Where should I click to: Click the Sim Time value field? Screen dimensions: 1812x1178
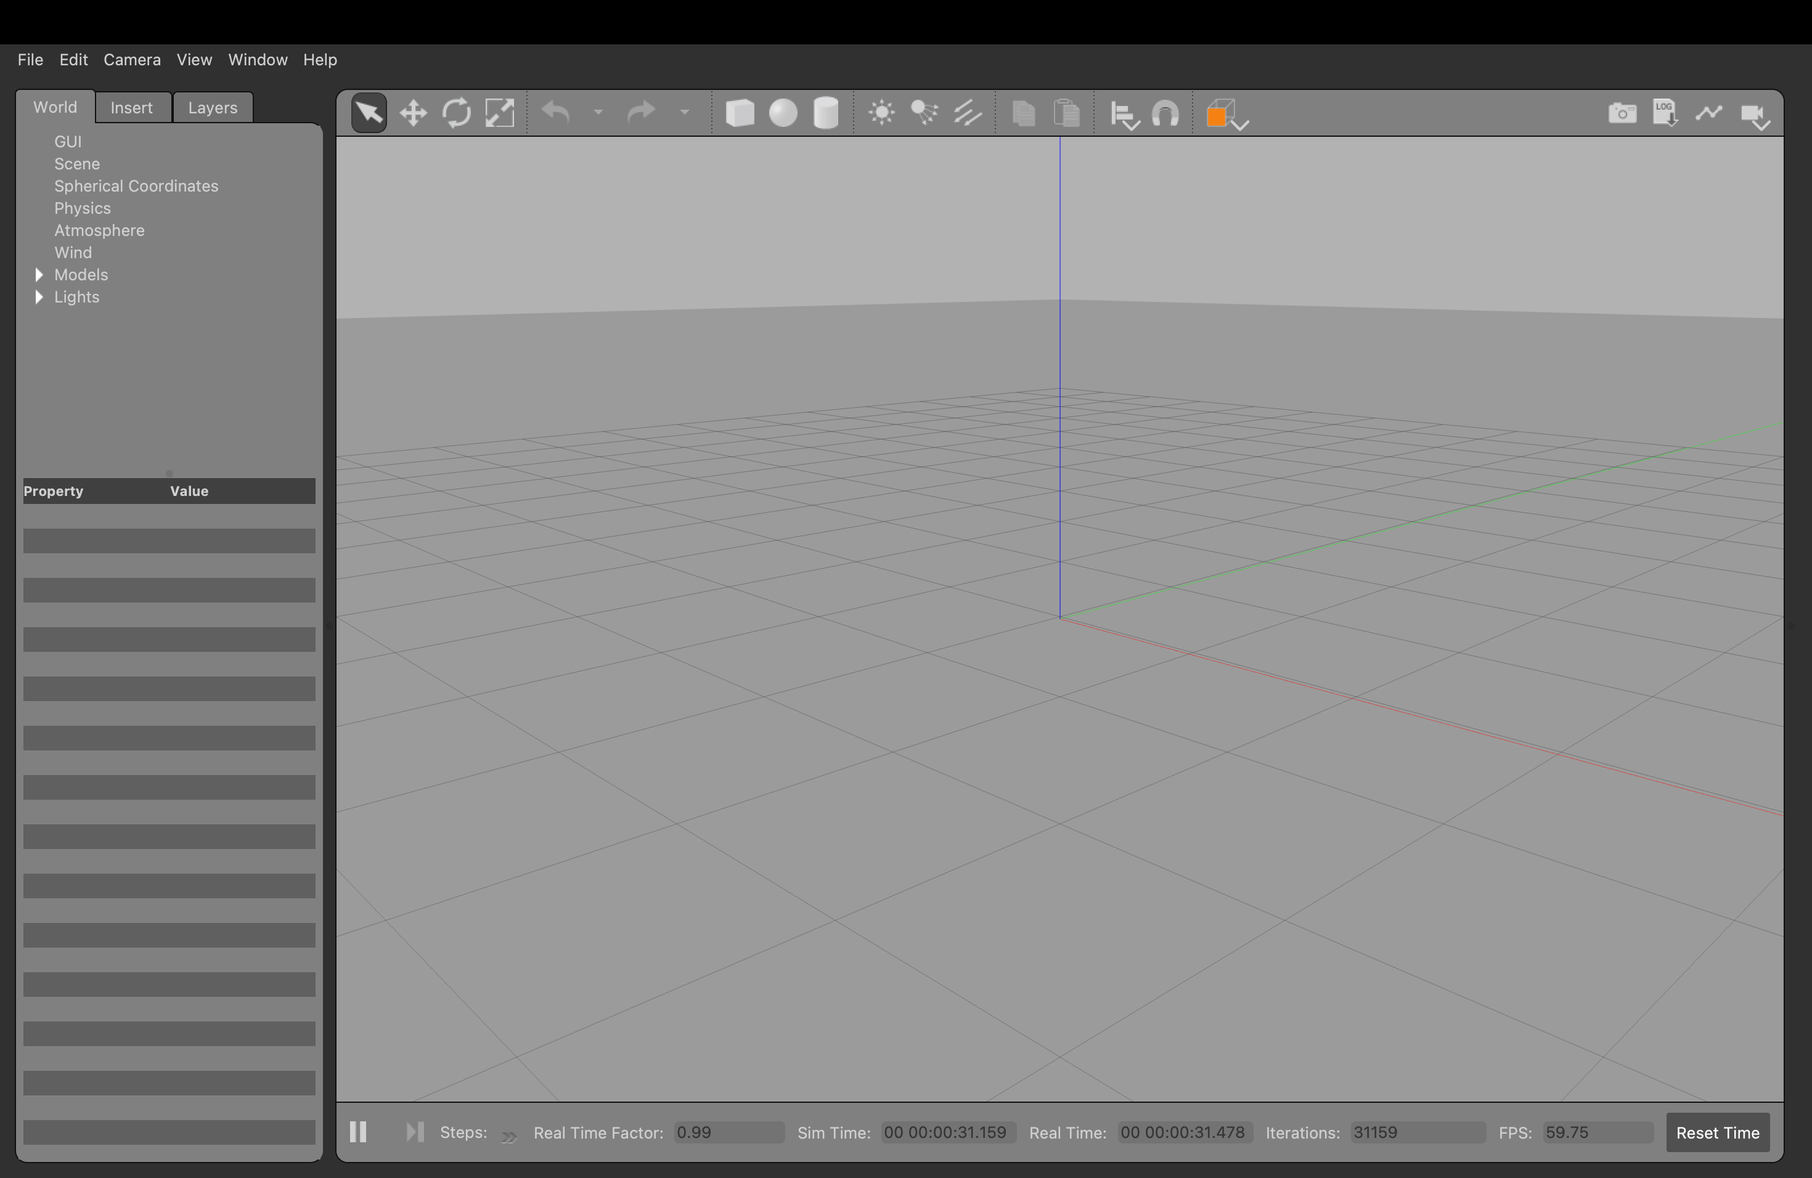(949, 1132)
